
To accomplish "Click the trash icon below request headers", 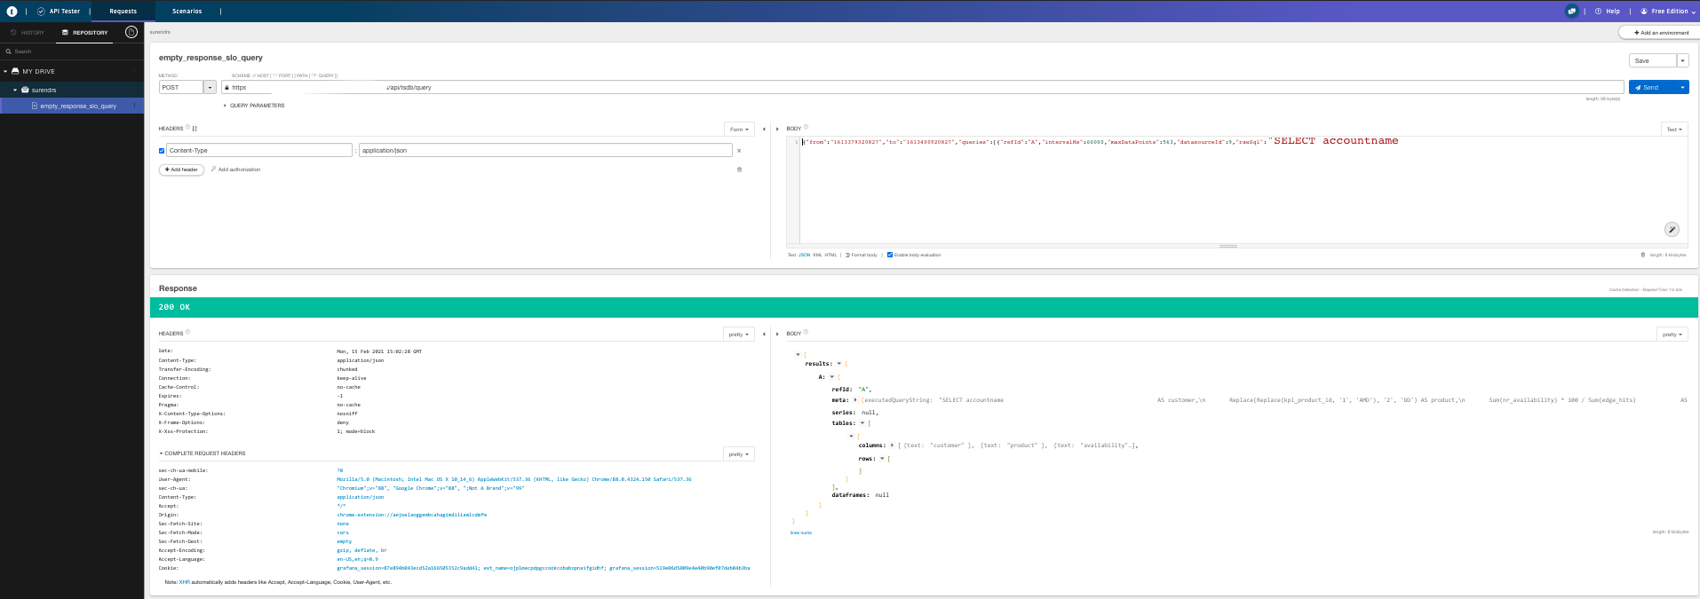I will (739, 169).
